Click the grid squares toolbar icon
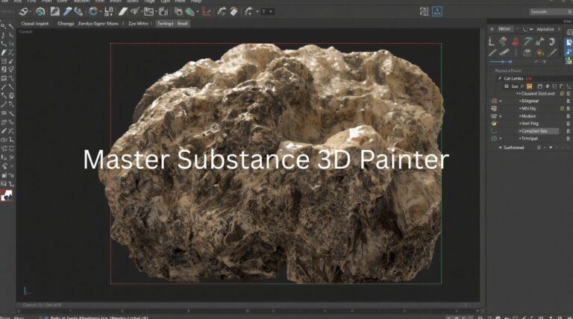This screenshot has width=573, height=319. click(x=109, y=12)
